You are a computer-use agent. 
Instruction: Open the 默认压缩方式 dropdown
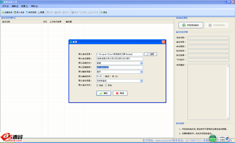[x=141, y=63]
